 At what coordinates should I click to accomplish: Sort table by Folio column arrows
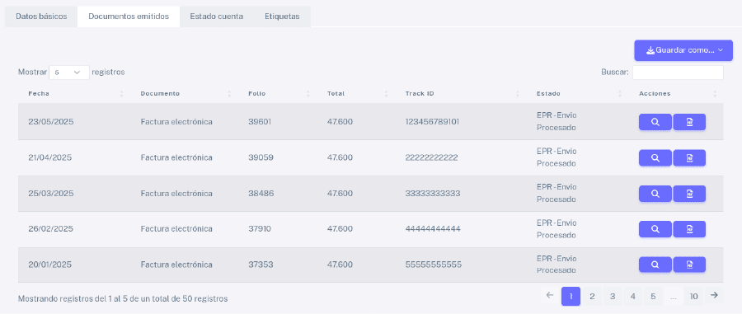pyautogui.click(x=308, y=94)
